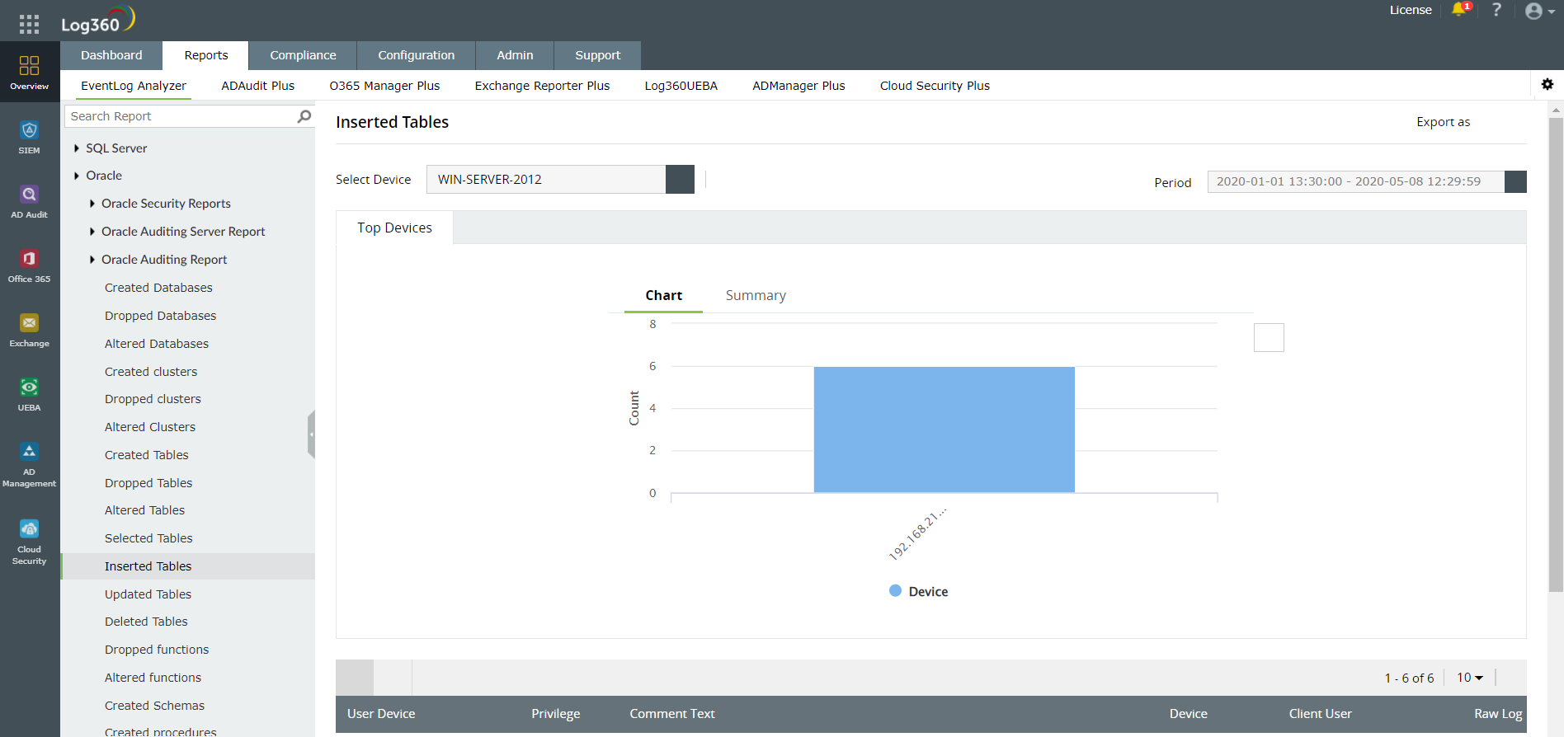Show the Summary view

tap(756, 295)
